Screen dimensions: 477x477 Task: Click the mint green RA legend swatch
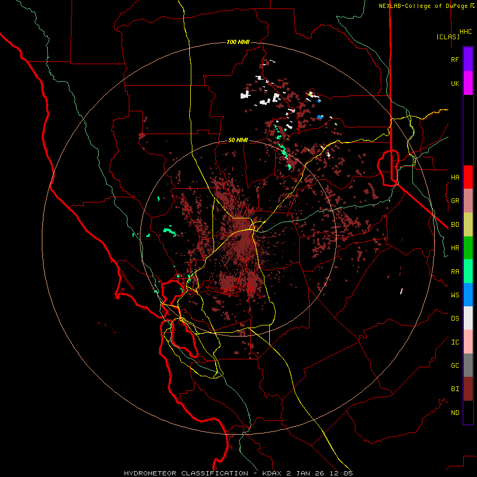coord(468,271)
